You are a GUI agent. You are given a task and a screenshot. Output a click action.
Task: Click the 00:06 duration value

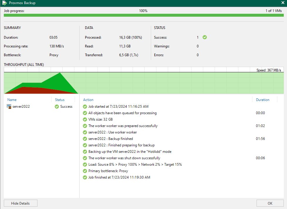point(260,158)
